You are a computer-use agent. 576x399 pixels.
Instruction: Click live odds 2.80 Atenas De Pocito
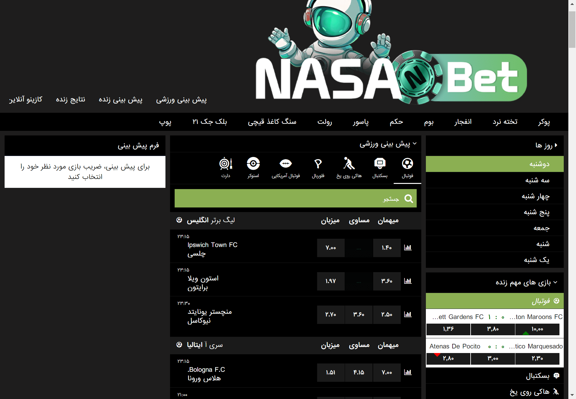[448, 359]
